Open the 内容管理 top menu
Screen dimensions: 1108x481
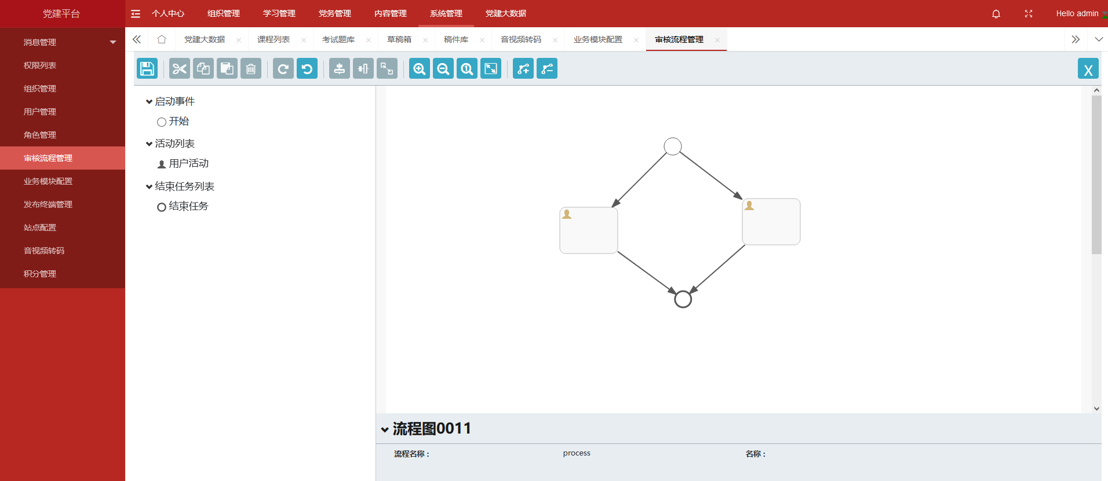tap(391, 14)
